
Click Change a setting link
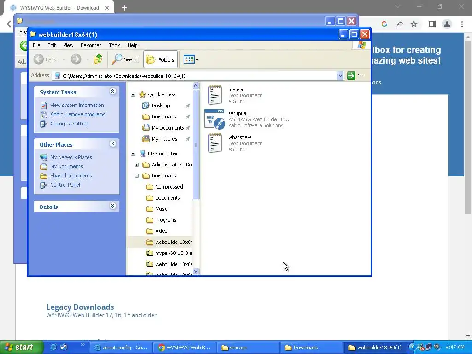(x=69, y=124)
